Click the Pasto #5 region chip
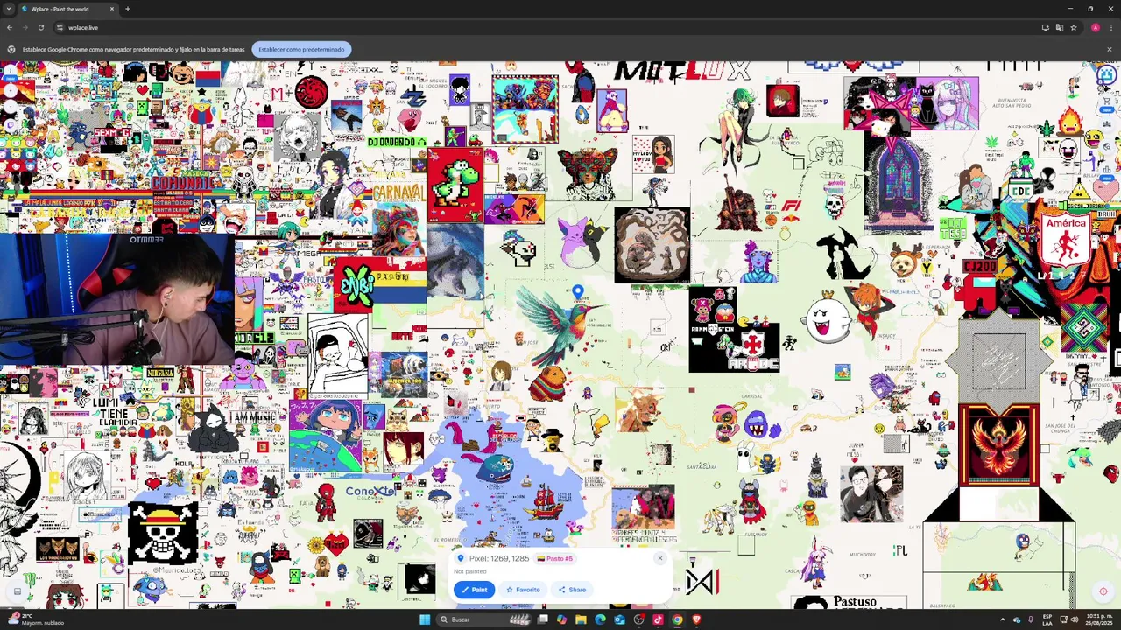 coord(555,558)
